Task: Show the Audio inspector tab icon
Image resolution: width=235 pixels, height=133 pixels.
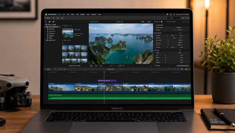Action: [x=160, y=22]
